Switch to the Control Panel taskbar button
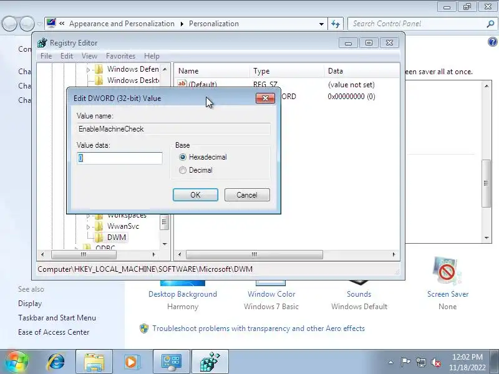 [x=171, y=362]
